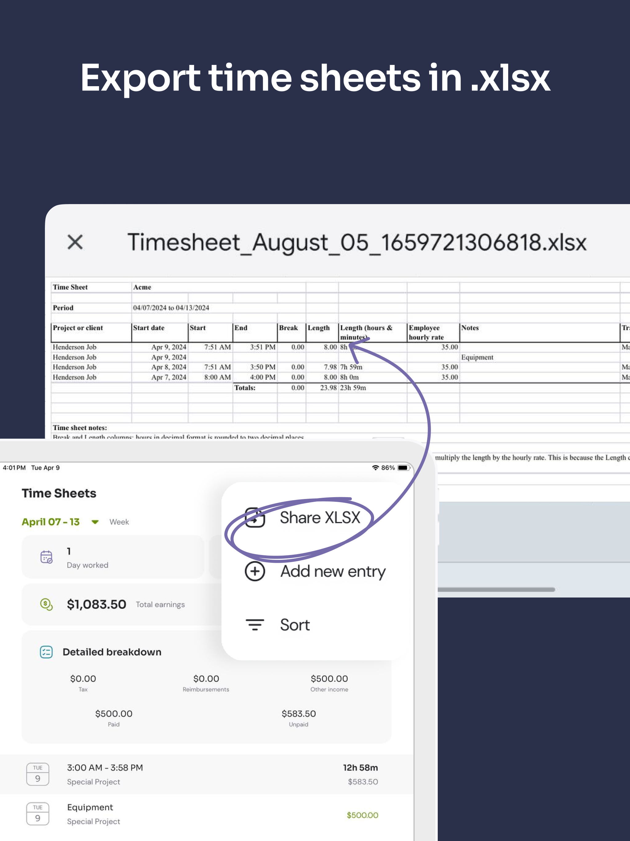Click the Detailed breakdown checklist icon
Screen dimensions: 630x841
point(46,652)
